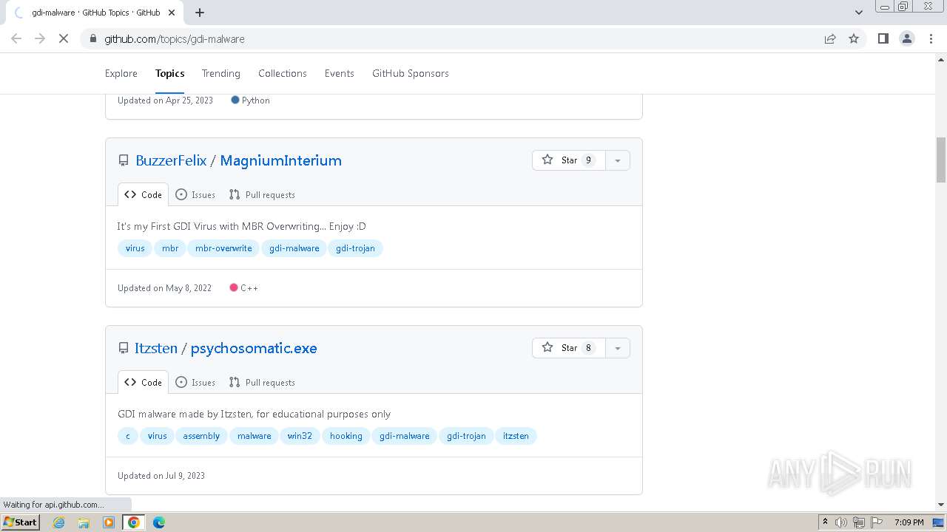Viewport: 947px width, 532px height.
Task: Click repository icon beside Itzsten
Action: click(124, 348)
